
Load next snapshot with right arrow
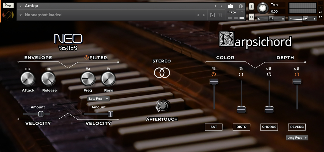pos(204,15)
